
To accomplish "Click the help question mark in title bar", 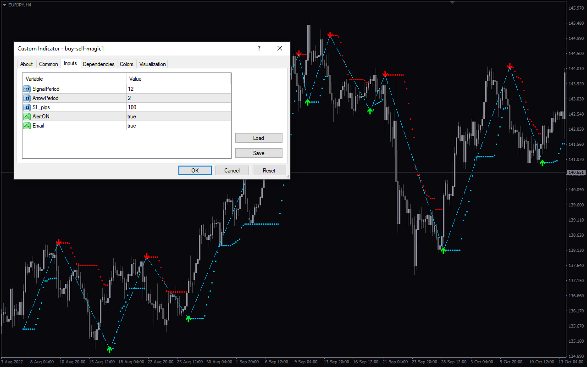I will point(259,48).
